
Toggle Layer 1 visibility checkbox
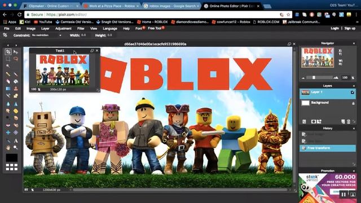coord(352,92)
